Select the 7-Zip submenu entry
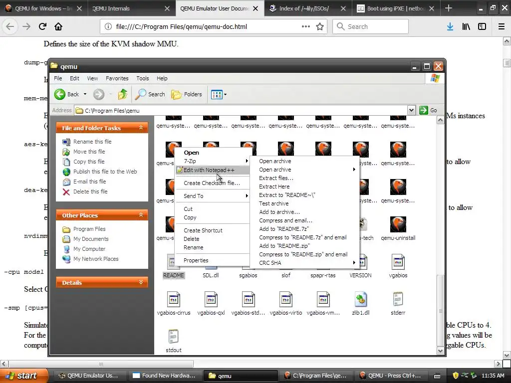Viewport: 511px width, 383px height. coord(212,161)
